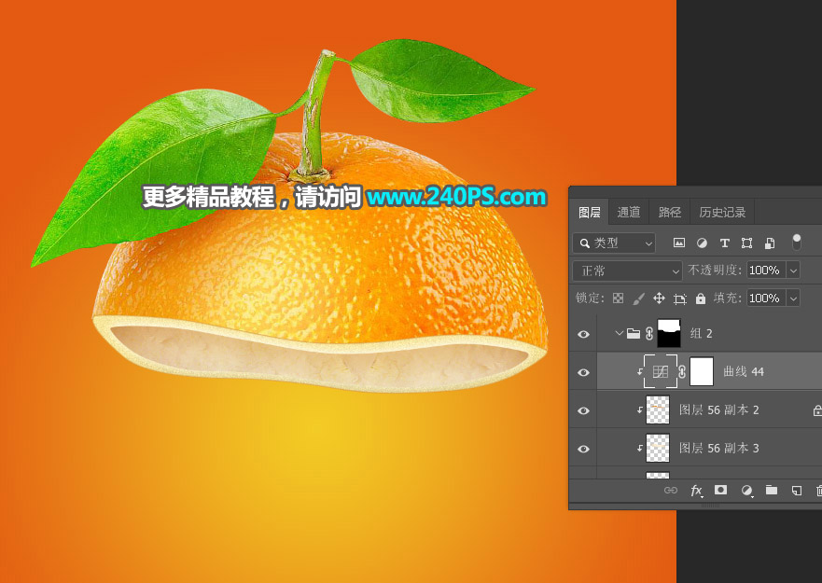
Task: Select the 图层 56 副本 3 layer name
Action: 718,449
